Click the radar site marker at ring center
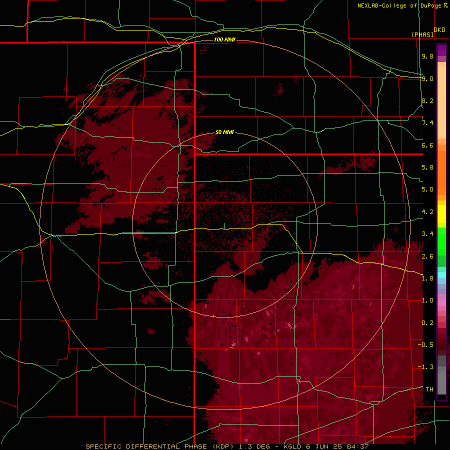The width and height of the screenshot is (450, 450). point(224,226)
